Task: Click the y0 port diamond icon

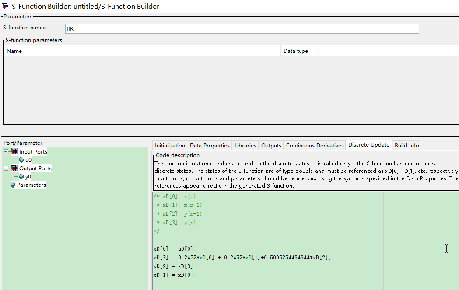Action: [21, 177]
